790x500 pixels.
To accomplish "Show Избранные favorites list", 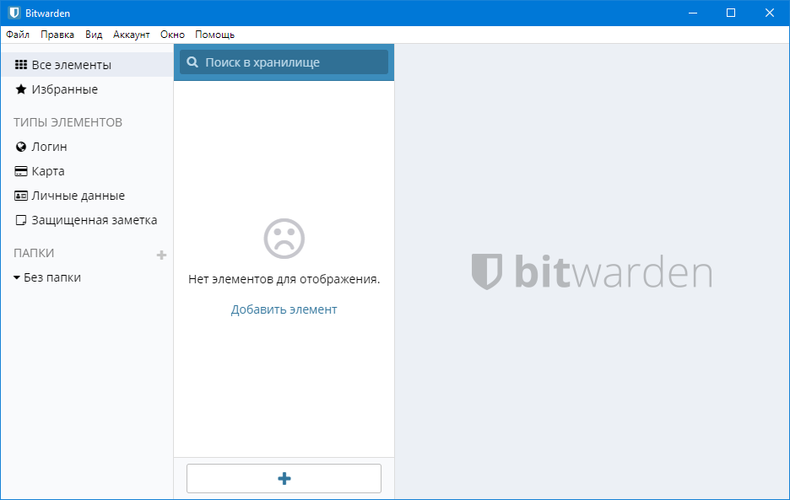I will pos(87,89).
